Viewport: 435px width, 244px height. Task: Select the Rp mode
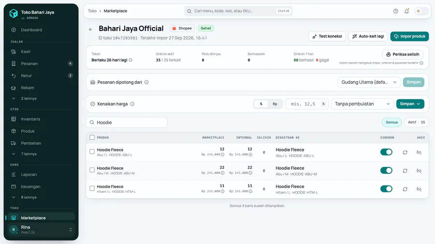tap(275, 104)
